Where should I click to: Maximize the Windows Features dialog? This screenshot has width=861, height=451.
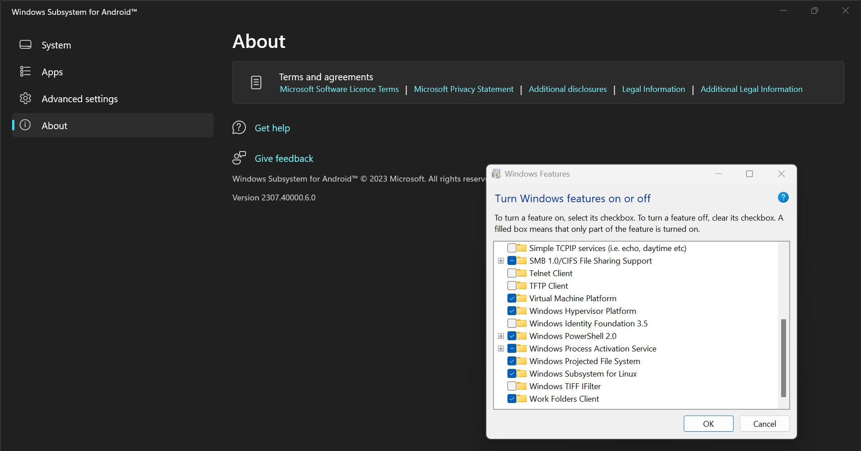coord(749,174)
